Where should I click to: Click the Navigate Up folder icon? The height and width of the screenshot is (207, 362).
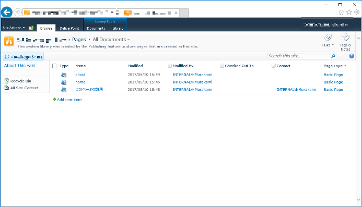click(31, 28)
